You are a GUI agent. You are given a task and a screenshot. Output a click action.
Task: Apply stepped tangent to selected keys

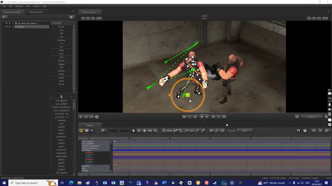click(x=180, y=131)
